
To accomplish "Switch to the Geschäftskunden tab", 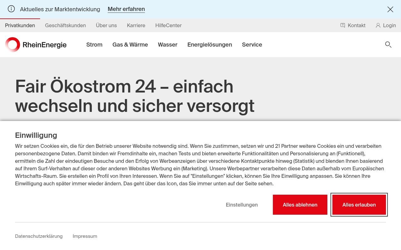I will (x=65, y=25).
